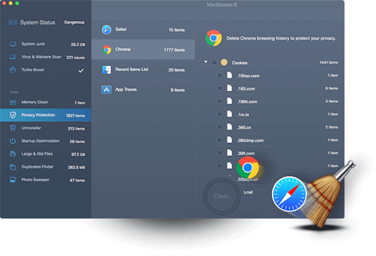Click file icon beside .163.com
Viewport: 376px width, 256px height.
point(229,88)
